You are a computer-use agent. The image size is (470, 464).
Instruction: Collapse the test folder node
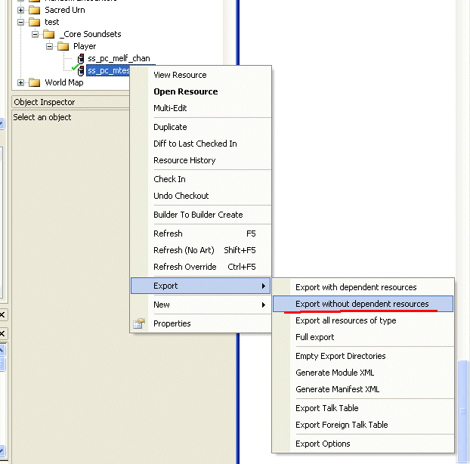20,23
